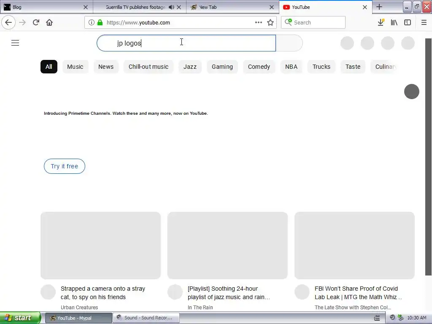Open the downloads arrow panel
This screenshot has width=432, height=324.
coord(381,22)
